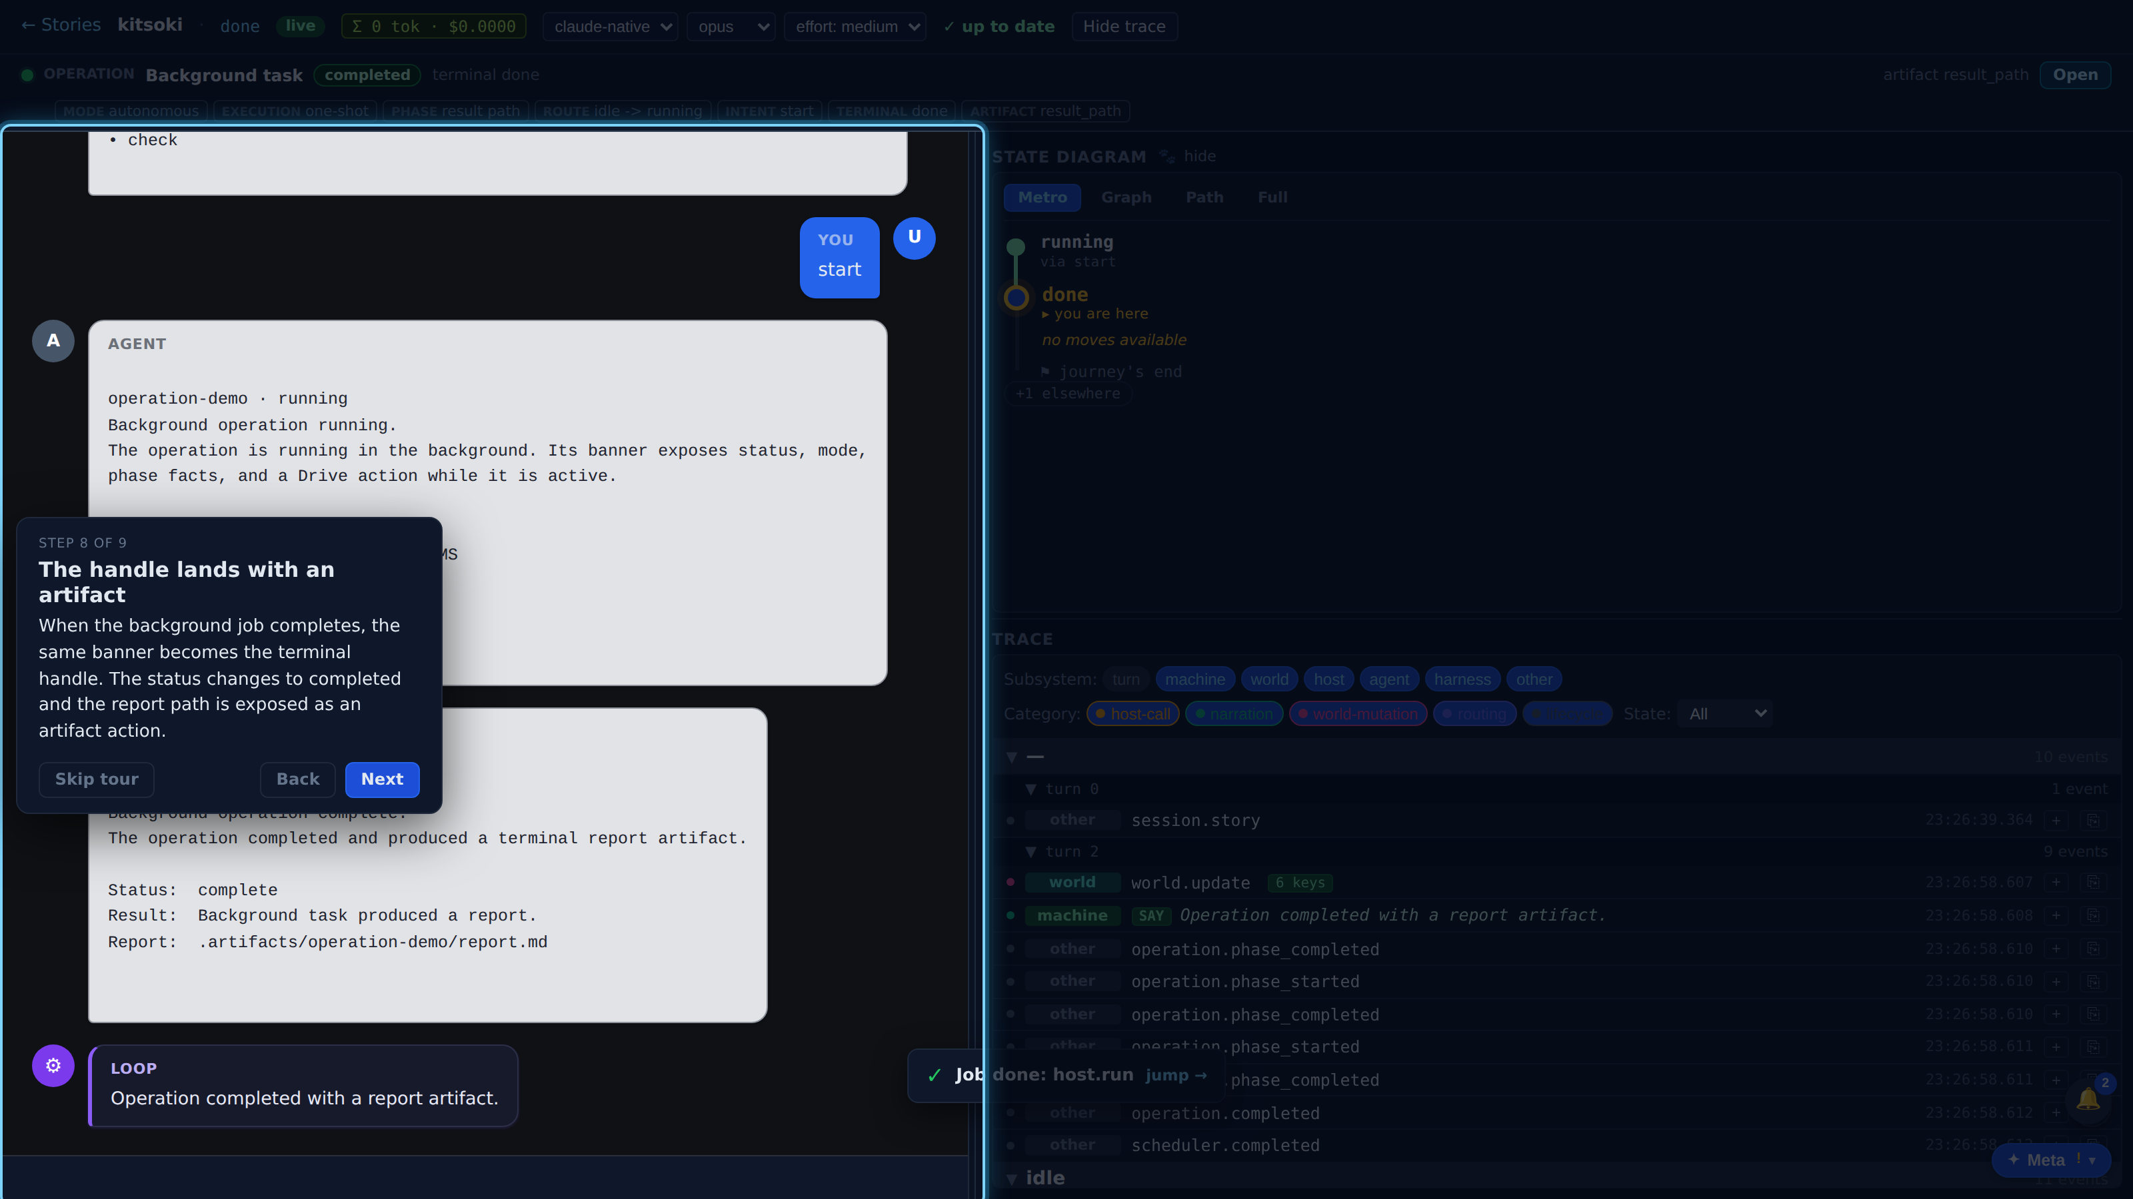2133x1199 pixels.
Task: Switch to the Path diagram tab
Action: tap(1204, 197)
